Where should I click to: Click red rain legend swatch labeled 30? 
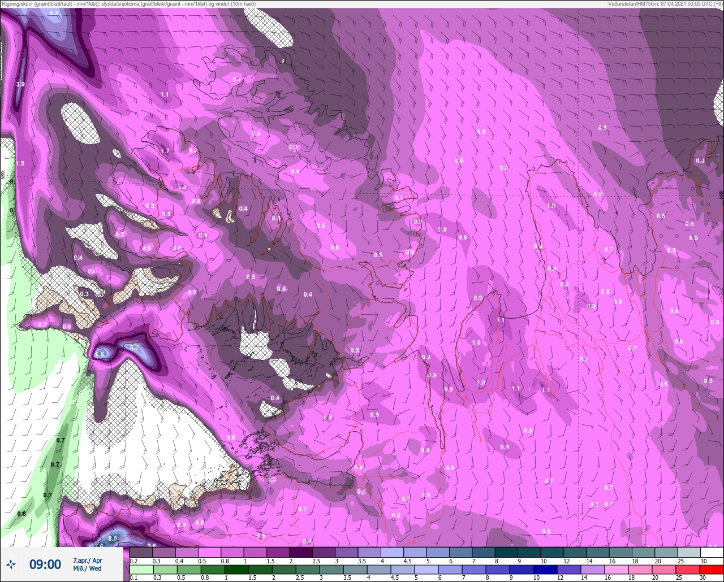[x=712, y=569]
